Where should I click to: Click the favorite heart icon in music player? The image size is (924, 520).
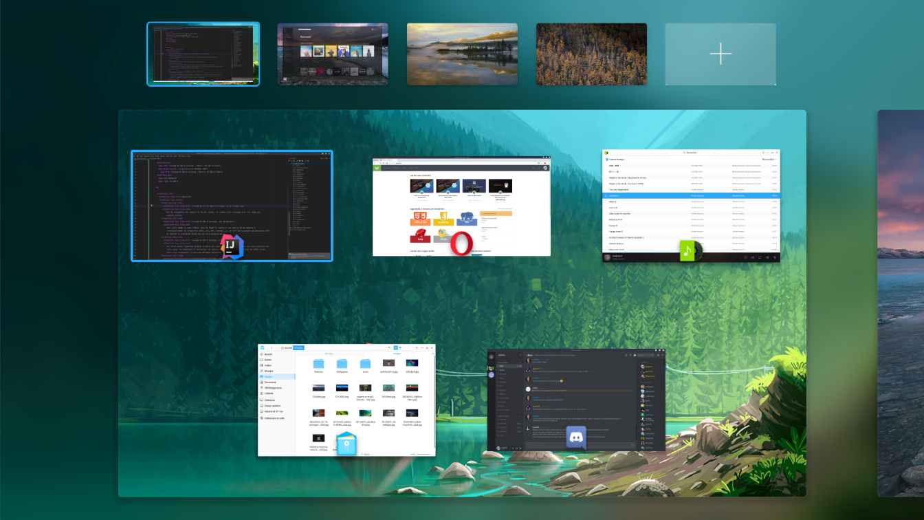pos(745,257)
